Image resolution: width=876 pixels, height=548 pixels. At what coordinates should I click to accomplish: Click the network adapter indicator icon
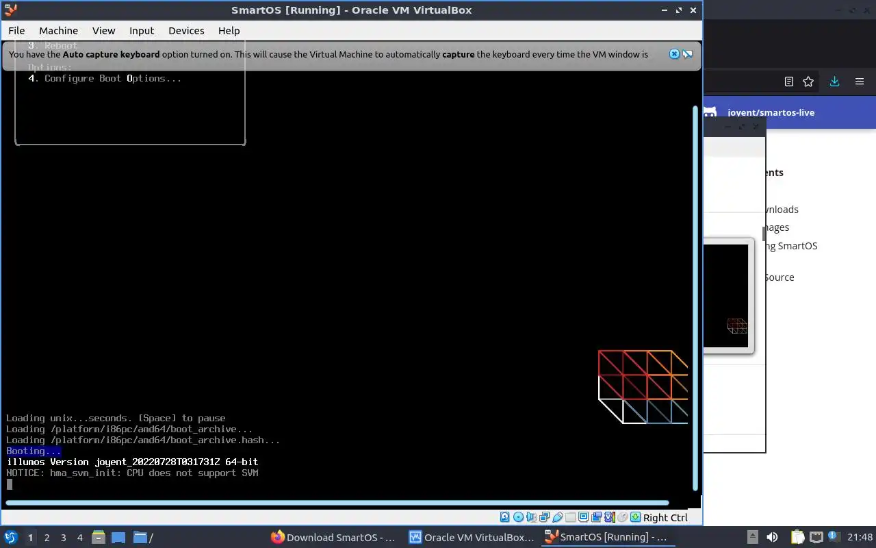tap(544, 517)
